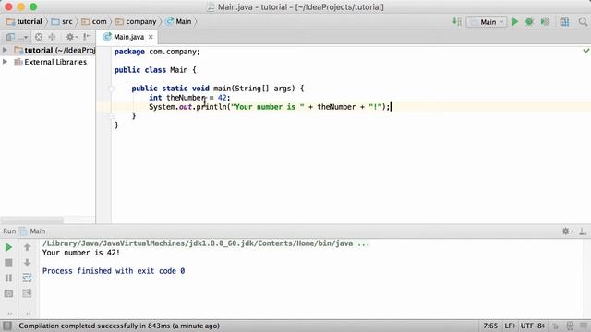Open the LF line separator selector
This screenshot has width=591, height=332.
pos(510,326)
